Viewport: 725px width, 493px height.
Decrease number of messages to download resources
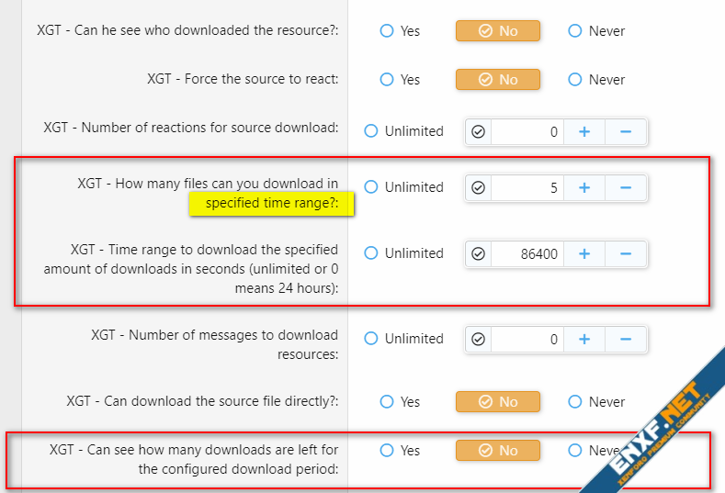pyautogui.click(x=626, y=339)
